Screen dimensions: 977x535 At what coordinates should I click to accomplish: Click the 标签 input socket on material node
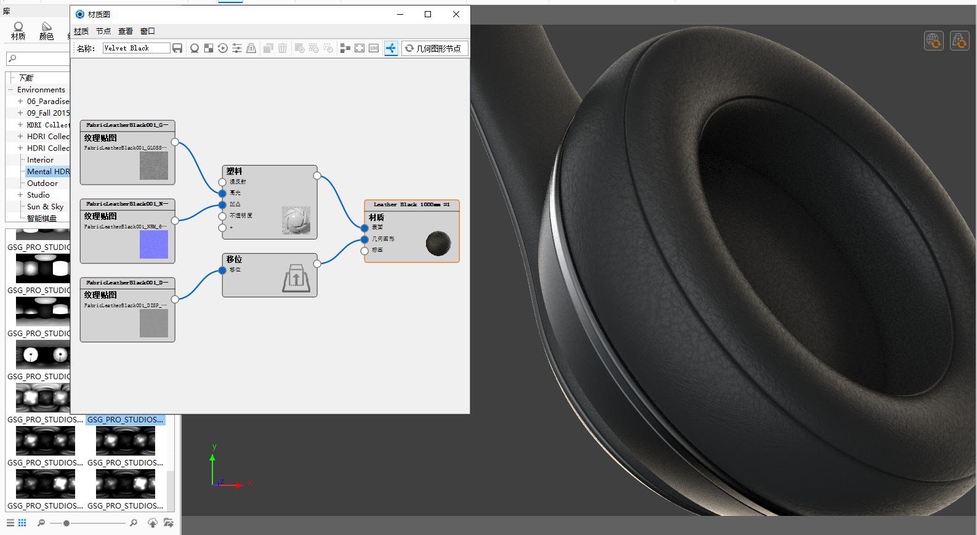click(364, 251)
